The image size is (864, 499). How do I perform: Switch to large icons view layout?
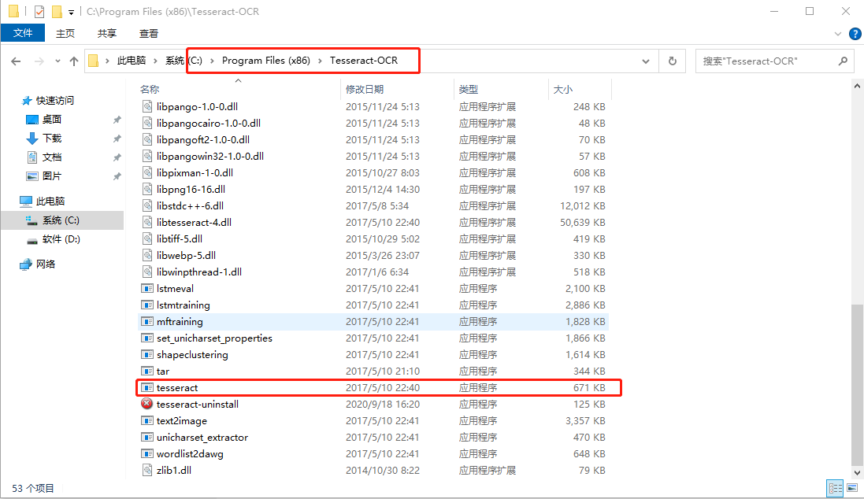852,488
